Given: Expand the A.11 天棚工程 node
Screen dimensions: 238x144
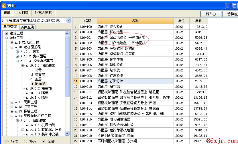Looking at the screenshot, I should click(12, 102).
